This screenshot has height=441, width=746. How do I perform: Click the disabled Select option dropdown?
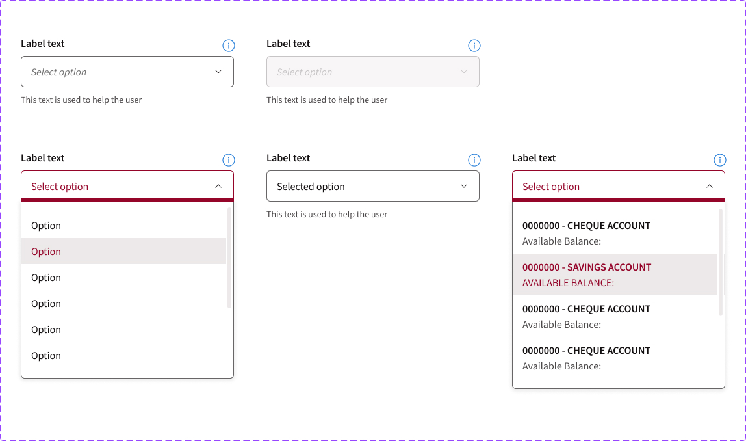(x=372, y=72)
